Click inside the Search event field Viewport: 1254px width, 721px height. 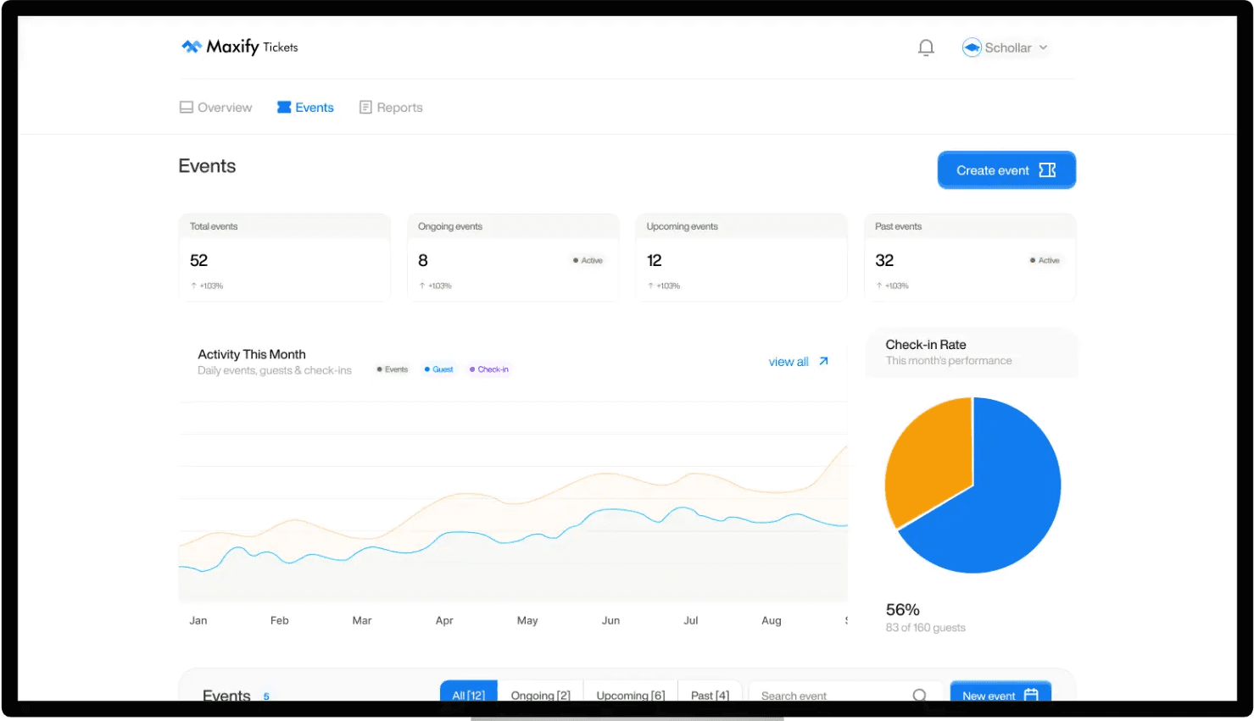[x=814, y=695]
